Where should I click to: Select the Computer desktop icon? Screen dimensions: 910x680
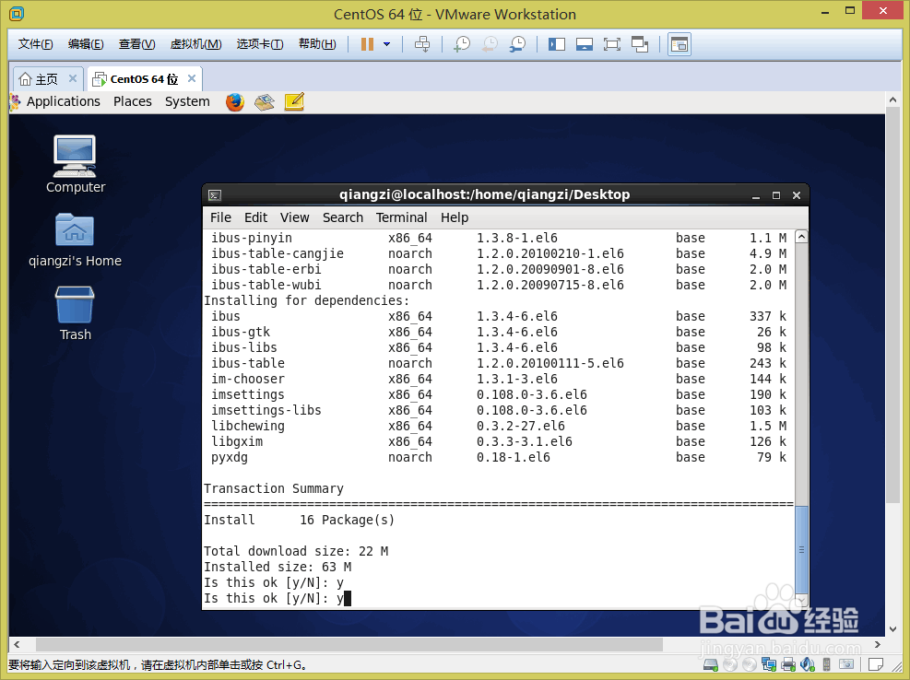pos(76,165)
